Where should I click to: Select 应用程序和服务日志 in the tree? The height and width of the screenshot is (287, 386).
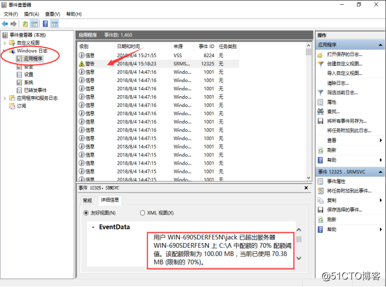tap(37, 98)
